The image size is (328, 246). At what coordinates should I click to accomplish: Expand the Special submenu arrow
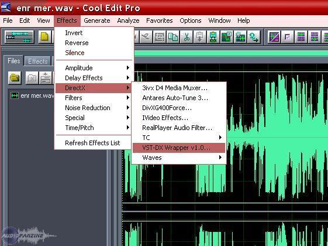point(128,118)
